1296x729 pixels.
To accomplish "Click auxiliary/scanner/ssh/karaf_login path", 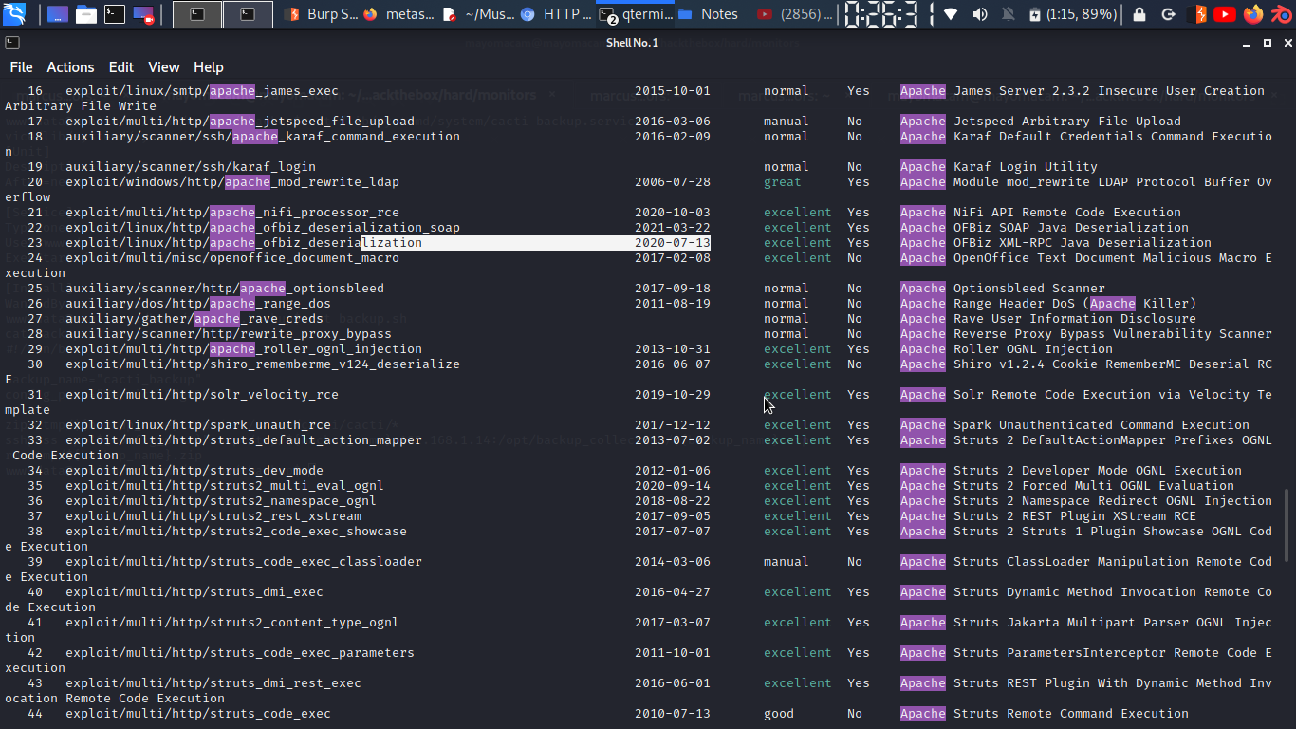I will (x=191, y=167).
